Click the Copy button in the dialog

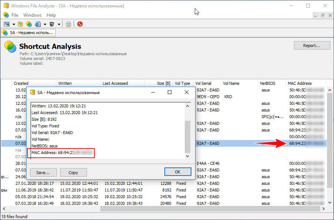coord(73,173)
